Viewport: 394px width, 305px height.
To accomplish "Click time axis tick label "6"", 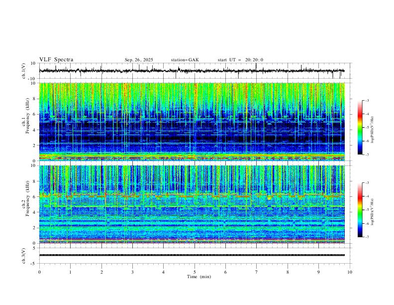I will (225, 272).
